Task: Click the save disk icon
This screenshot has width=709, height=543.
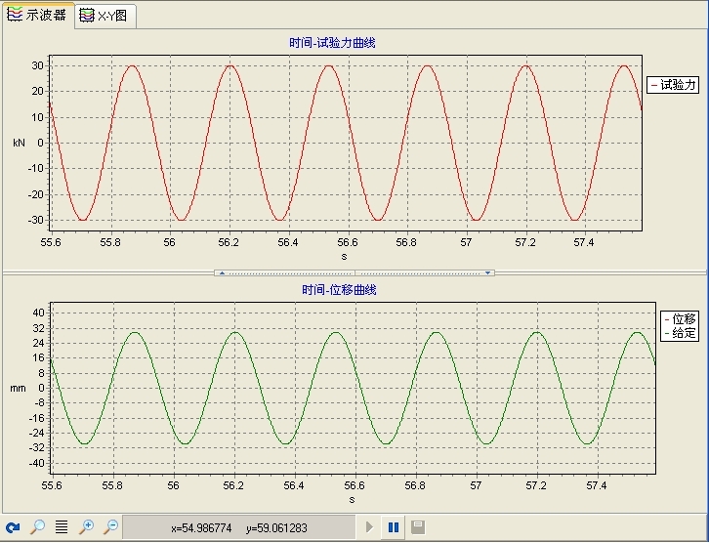Action: (418, 527)
